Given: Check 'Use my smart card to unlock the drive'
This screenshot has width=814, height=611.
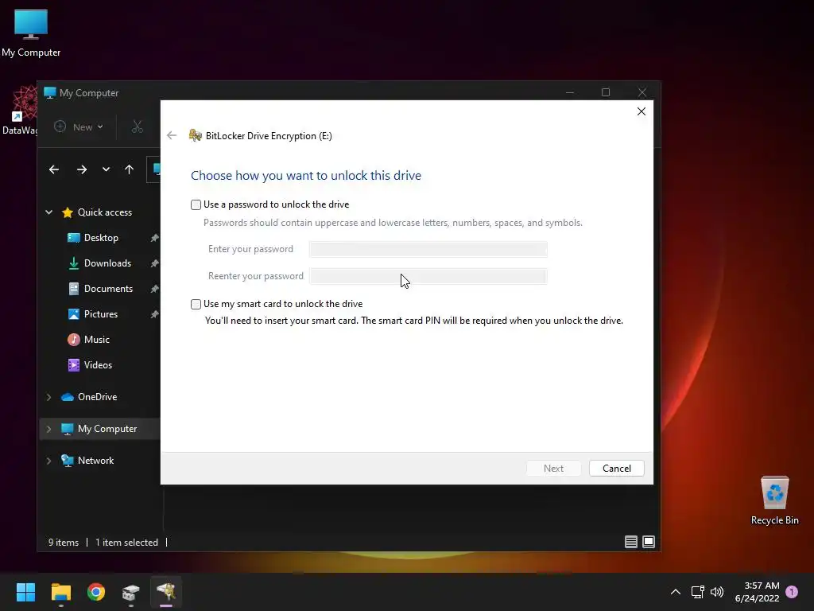Looking at the screenshot, I should 196,304.
